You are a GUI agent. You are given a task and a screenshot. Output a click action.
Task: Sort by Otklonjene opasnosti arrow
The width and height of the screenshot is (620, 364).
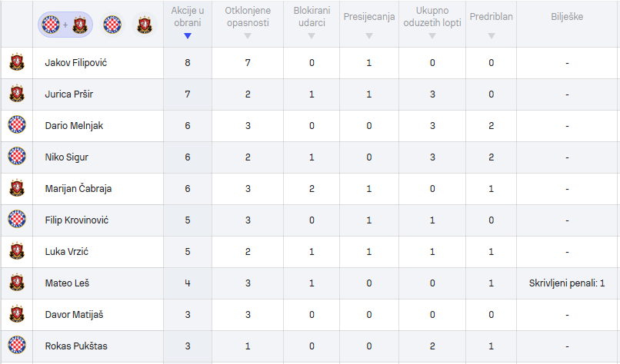click(x=248, y=36)
